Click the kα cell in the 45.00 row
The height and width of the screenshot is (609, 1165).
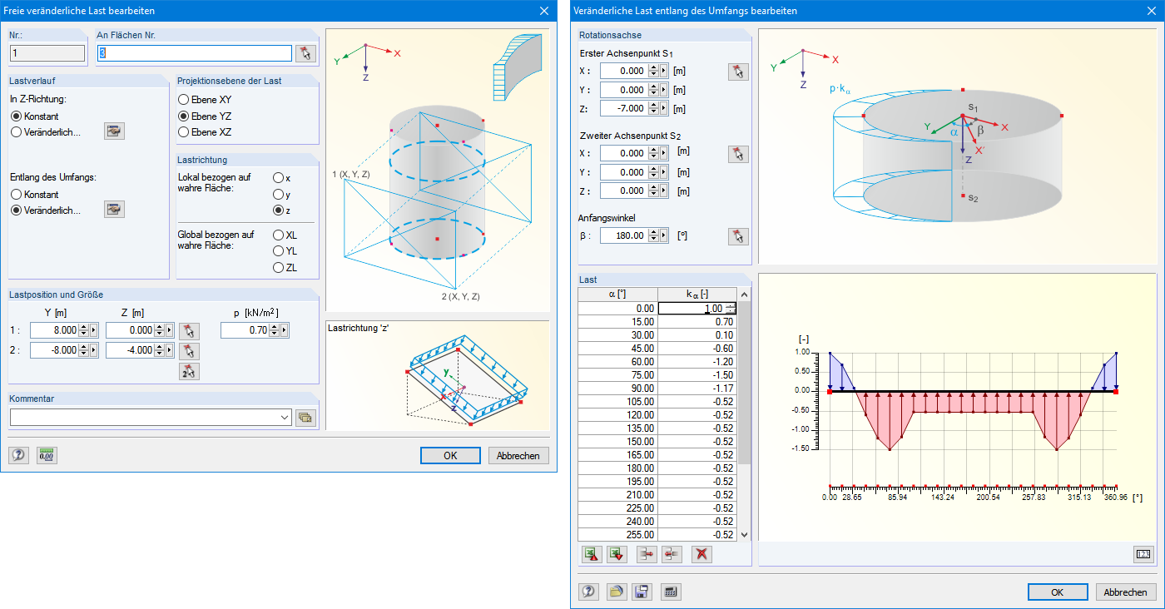pos(697,348)
